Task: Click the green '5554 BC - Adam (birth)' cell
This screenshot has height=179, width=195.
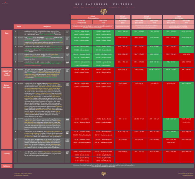Action: 82,33
